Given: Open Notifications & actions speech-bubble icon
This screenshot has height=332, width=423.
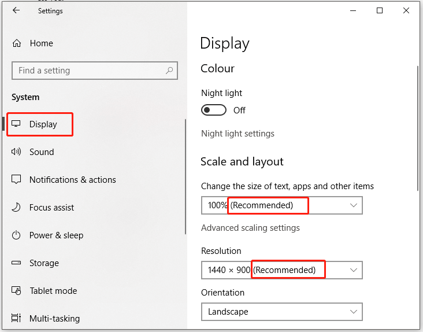Looking at the screenshot, I should pos(16,179).
